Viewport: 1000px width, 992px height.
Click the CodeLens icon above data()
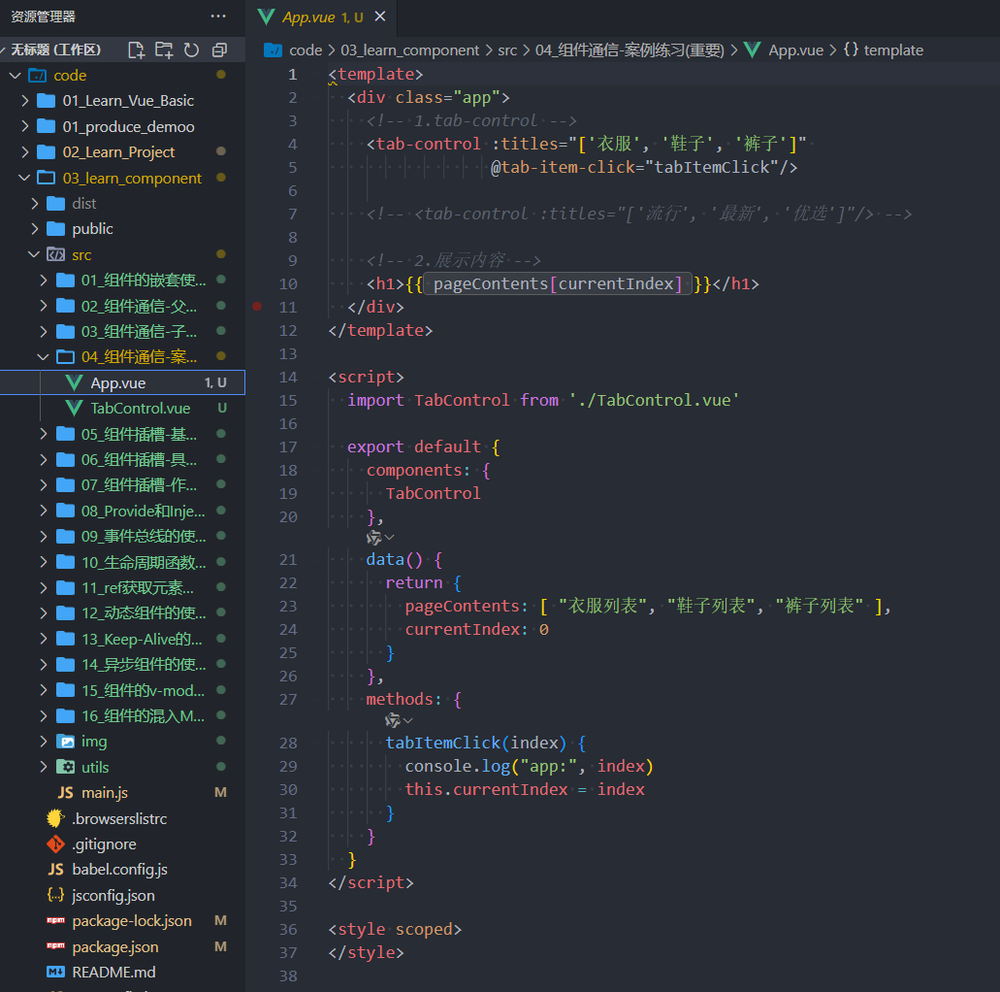[373, 538]
